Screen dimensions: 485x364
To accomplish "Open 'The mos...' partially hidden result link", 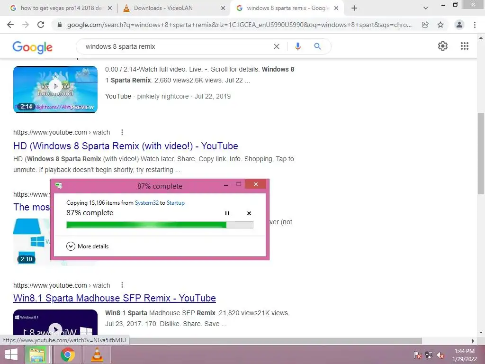I will click(32, 207).
